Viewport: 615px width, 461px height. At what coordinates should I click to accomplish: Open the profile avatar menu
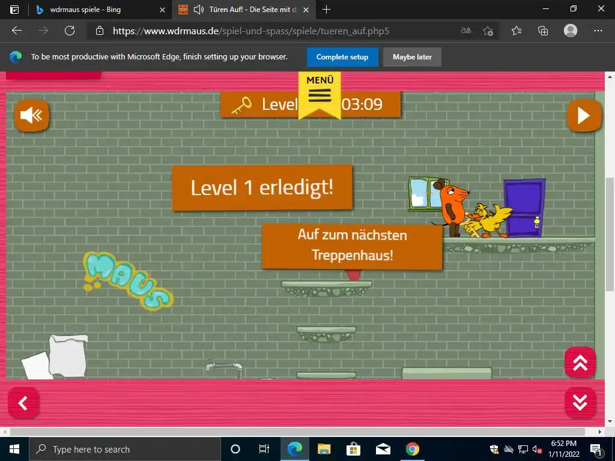(571, 31)
